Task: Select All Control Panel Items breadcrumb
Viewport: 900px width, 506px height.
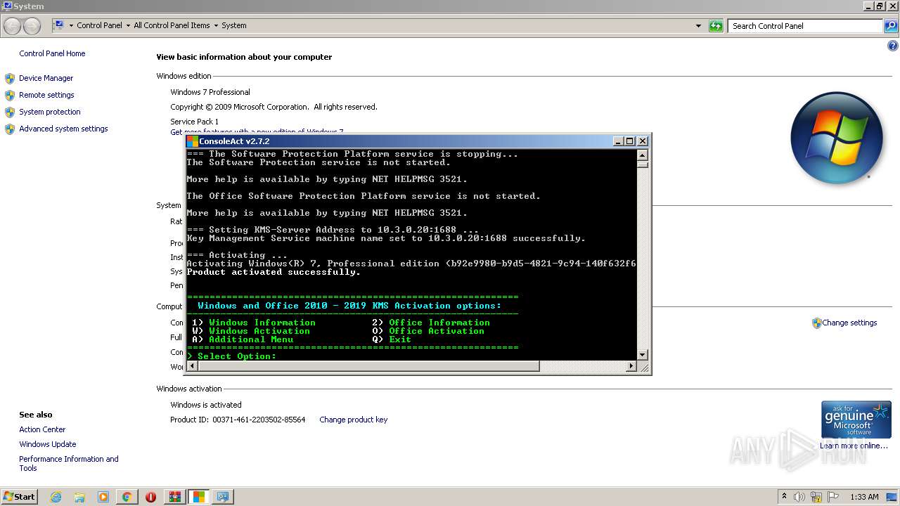Action: pyautogui.click(x=172, y=25)
